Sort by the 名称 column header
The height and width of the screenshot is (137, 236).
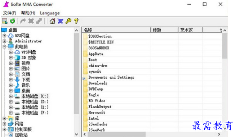point(116,30)
